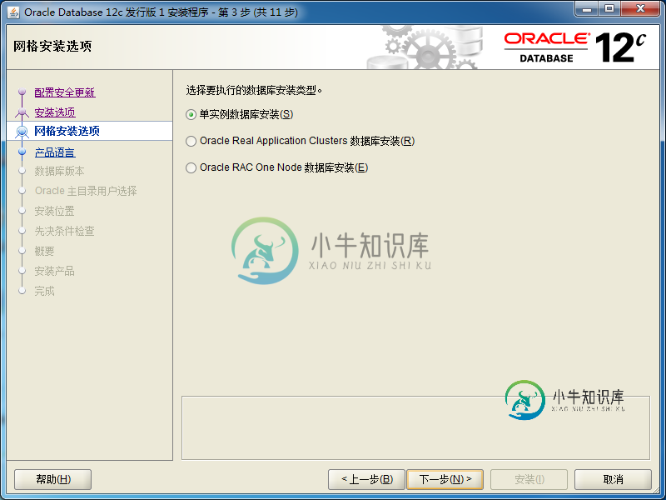Click the 选择要执行的数据库安装类型 instruction text
The image size is (666, 500).
click(x=254, y=90)
